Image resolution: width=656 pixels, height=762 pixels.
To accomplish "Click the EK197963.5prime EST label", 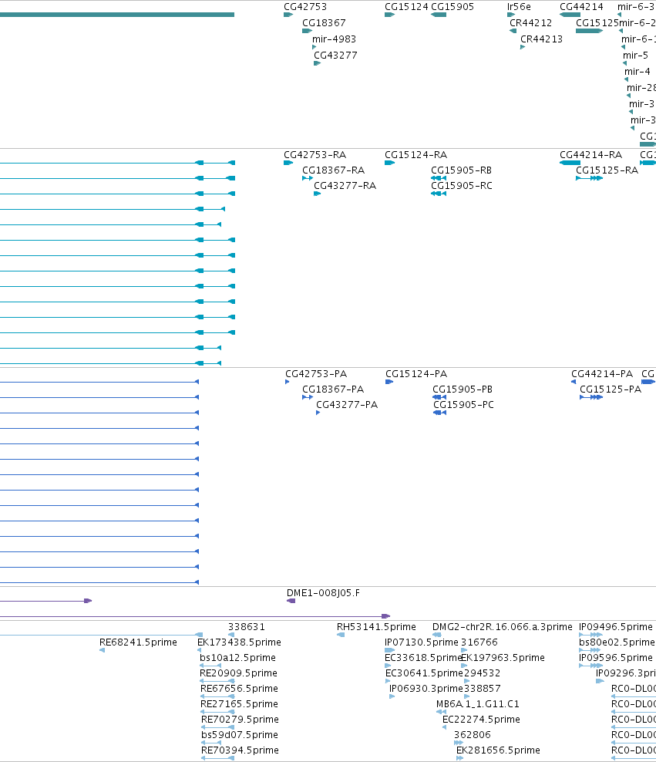I will tap(503, 658).
